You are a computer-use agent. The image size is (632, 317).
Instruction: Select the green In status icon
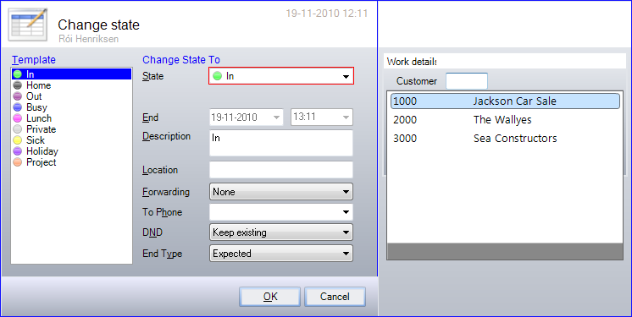pyautogui.click(x=17, y=74)
